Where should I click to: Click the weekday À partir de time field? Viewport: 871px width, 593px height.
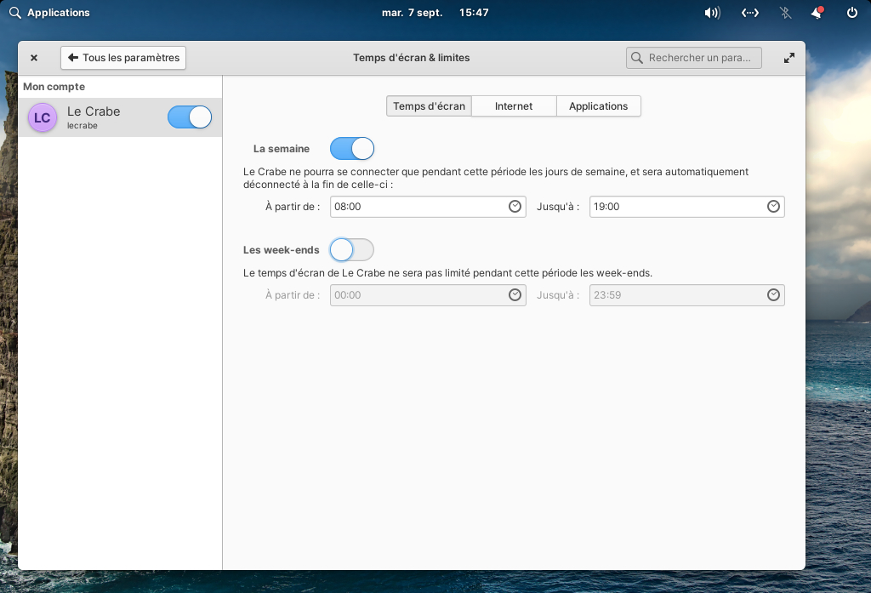click(x=428, y=206)
